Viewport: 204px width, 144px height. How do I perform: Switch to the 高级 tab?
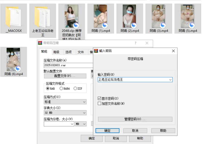(56, 52)
